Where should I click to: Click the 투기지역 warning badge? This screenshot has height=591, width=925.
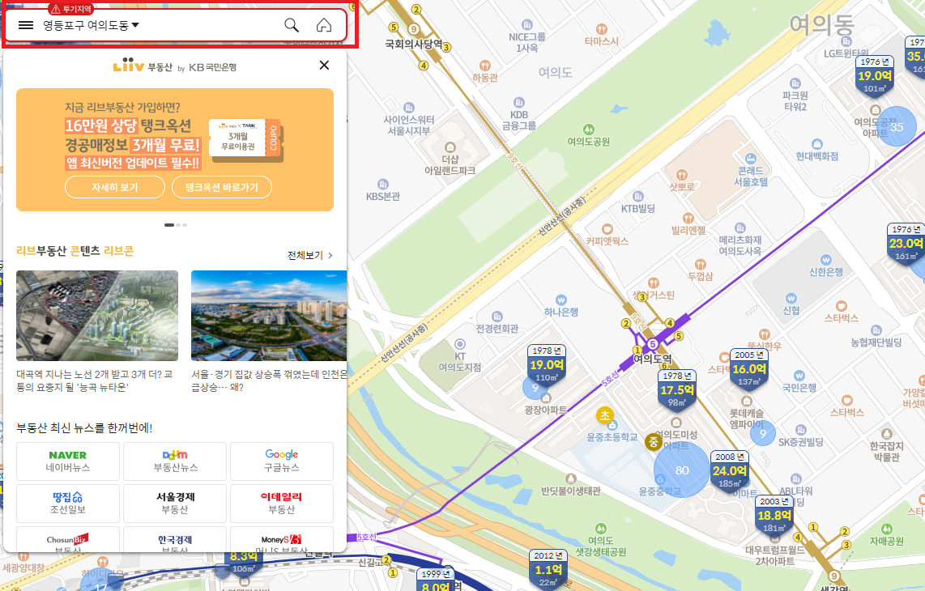[71, 9]
